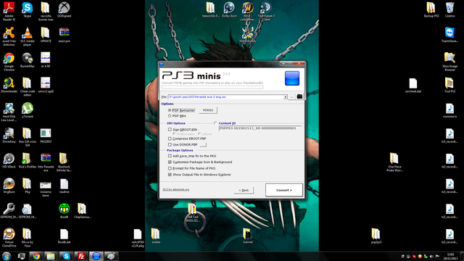464x261 pixels.
Task: Click the taskbar clock
Action: tap(450, 256)
